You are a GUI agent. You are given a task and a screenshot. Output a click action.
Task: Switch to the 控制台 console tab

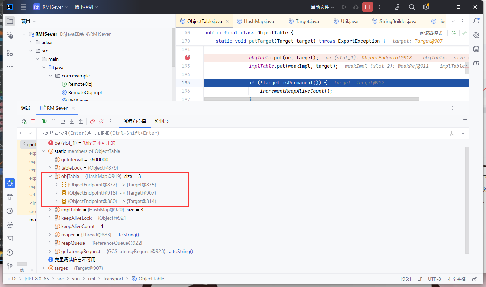point(162,121)
